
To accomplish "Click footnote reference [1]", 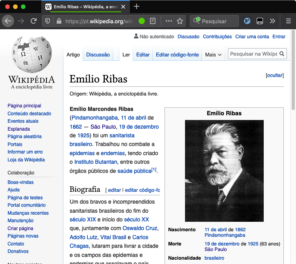I will click(x=154, y=170).
